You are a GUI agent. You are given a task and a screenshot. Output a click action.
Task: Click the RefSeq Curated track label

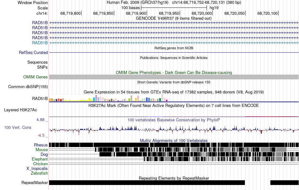point(33,52)
